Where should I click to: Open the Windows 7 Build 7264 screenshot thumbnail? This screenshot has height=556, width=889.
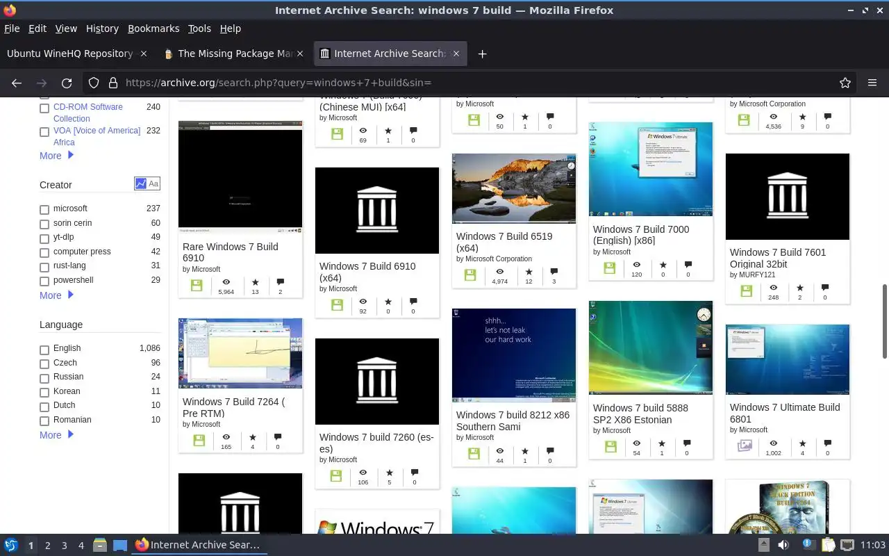coord(240,353)
